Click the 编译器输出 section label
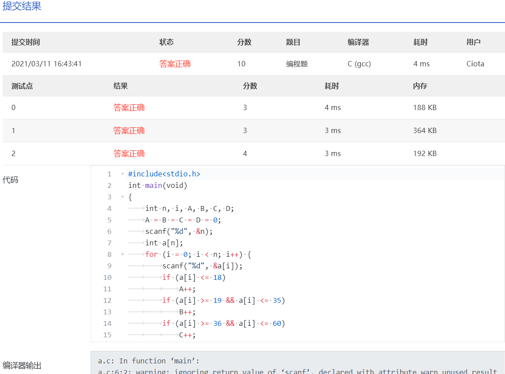This screenshot has width=505, height=374. point(22,366)
